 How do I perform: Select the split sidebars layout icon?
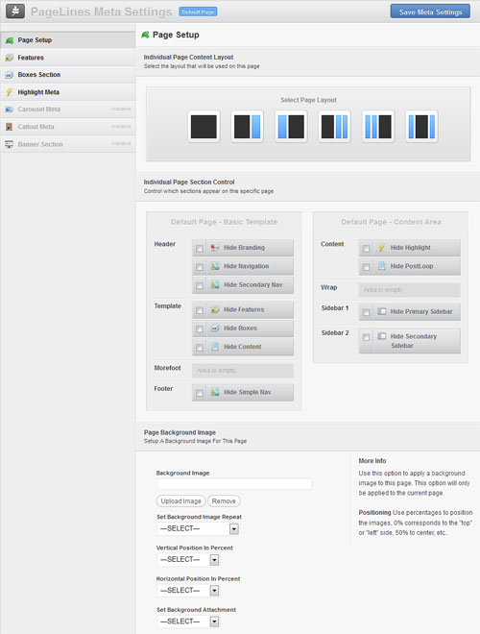pos(421,127)
